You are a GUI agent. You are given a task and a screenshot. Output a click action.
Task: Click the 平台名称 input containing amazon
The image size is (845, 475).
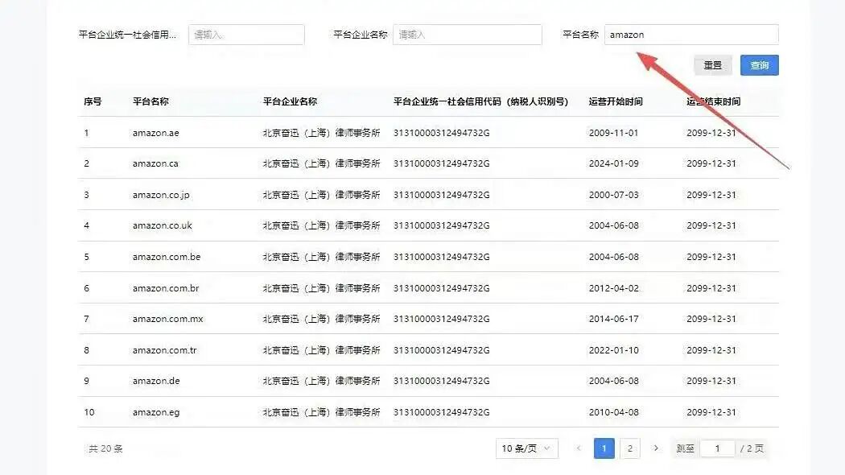(692, 34)
